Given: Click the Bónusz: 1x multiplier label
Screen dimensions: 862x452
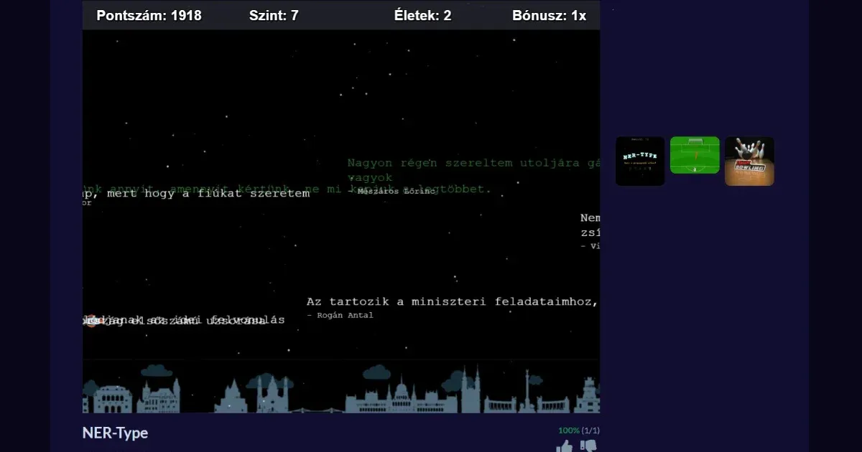Looking at the screenshot, I should (x=549, y=15).
